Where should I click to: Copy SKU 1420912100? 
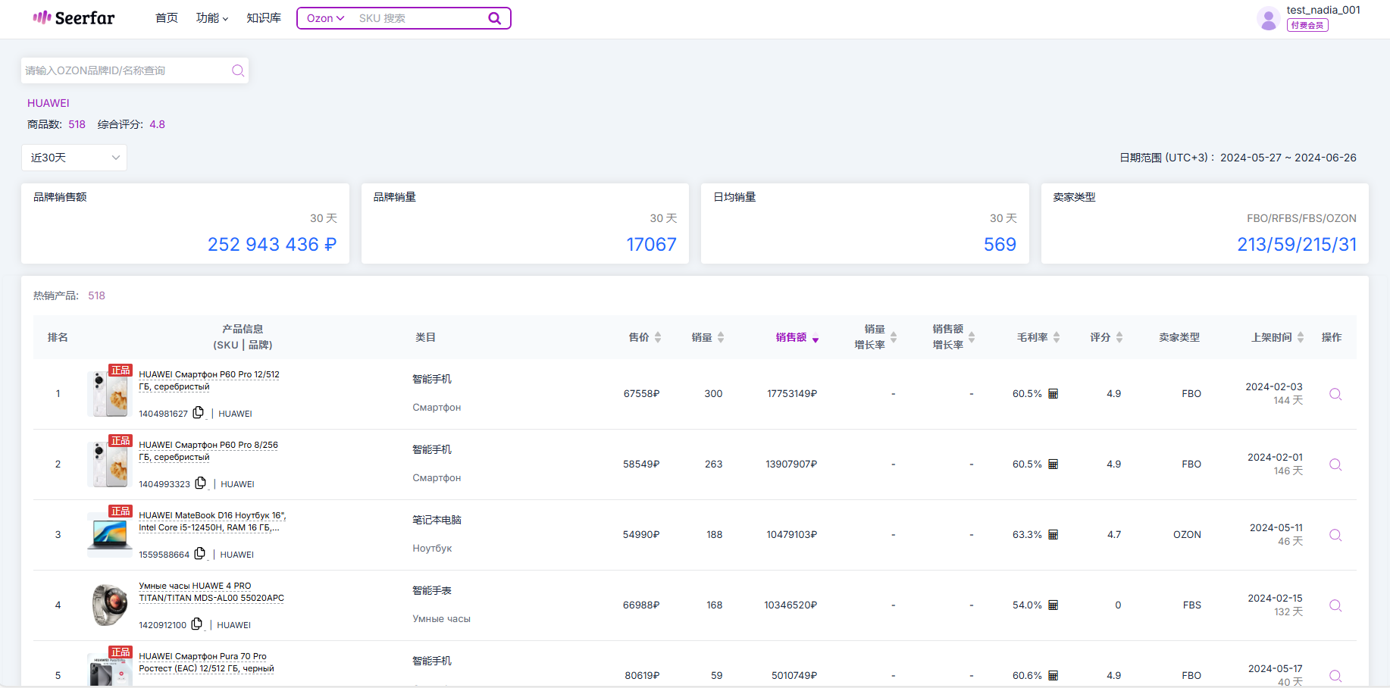(197, 624)
